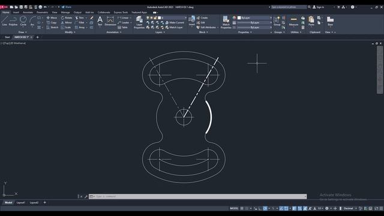
Task: Select the Polyline tool
Action: 13,21
